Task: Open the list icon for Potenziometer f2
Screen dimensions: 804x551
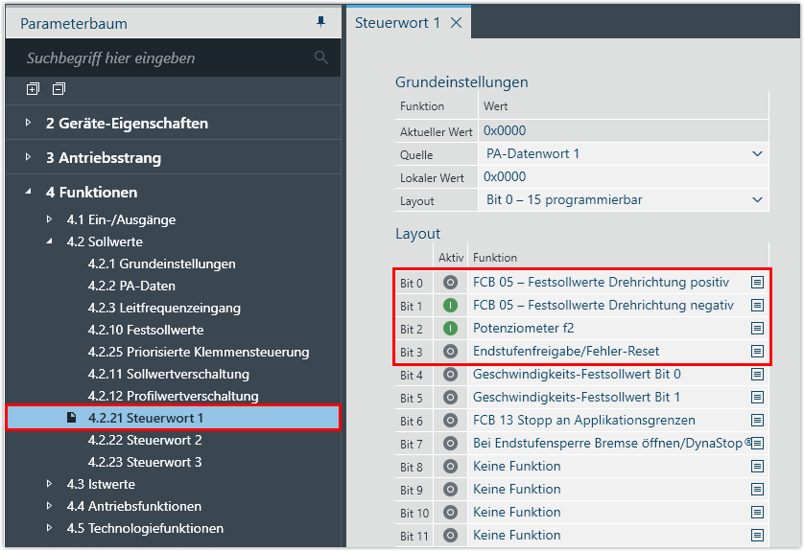Action: [x=757, y=329]
